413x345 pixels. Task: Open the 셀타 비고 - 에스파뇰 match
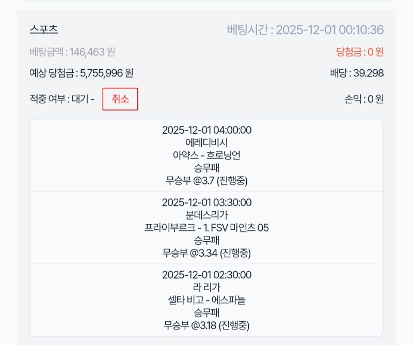point(206,300)
